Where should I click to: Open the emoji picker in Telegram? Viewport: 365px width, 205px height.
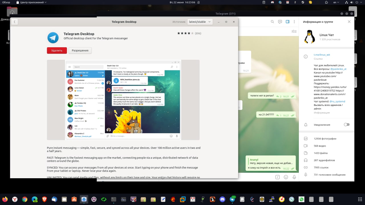[x=286, y=177]
